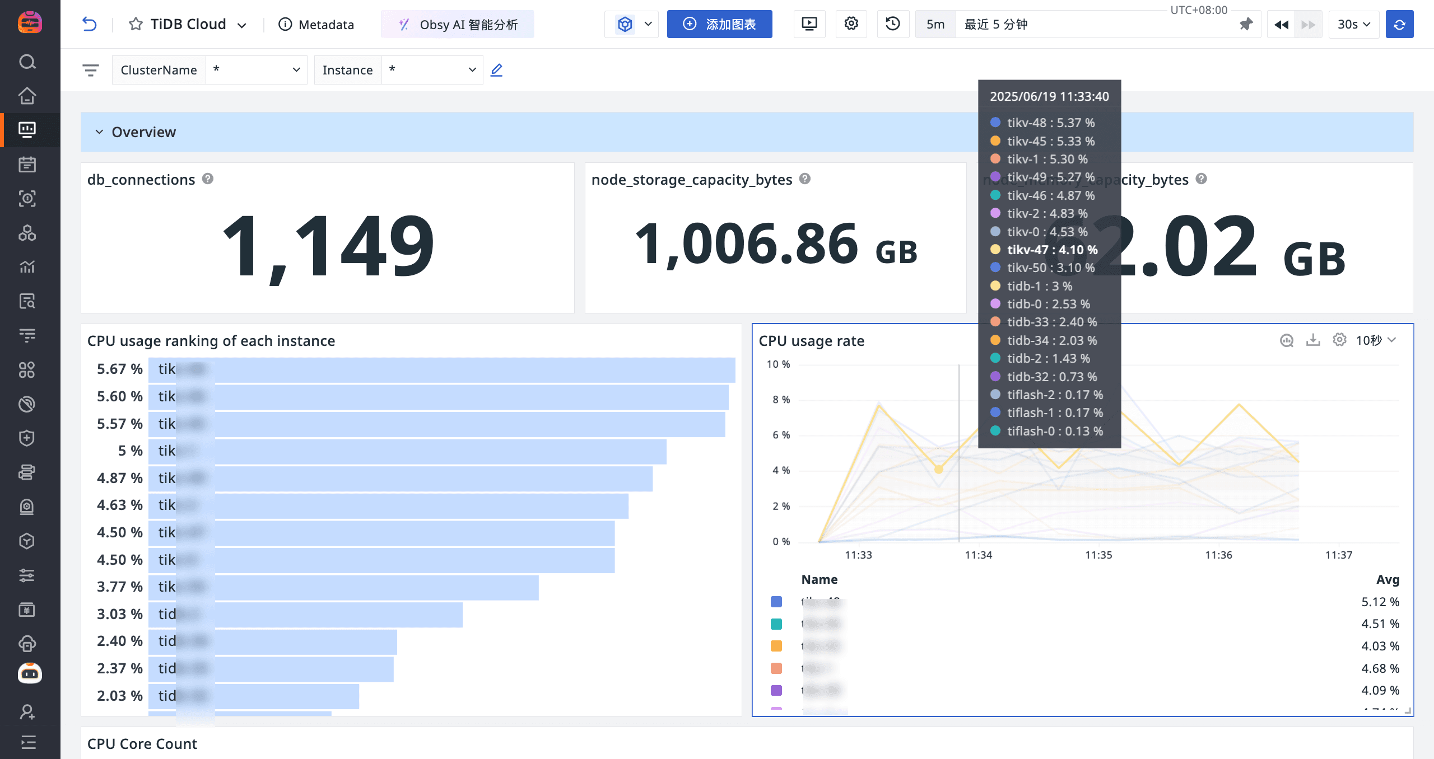Click the back arrow icon in header
The width and height of the screenshot is (1434, 759).
tap(90, 24)
